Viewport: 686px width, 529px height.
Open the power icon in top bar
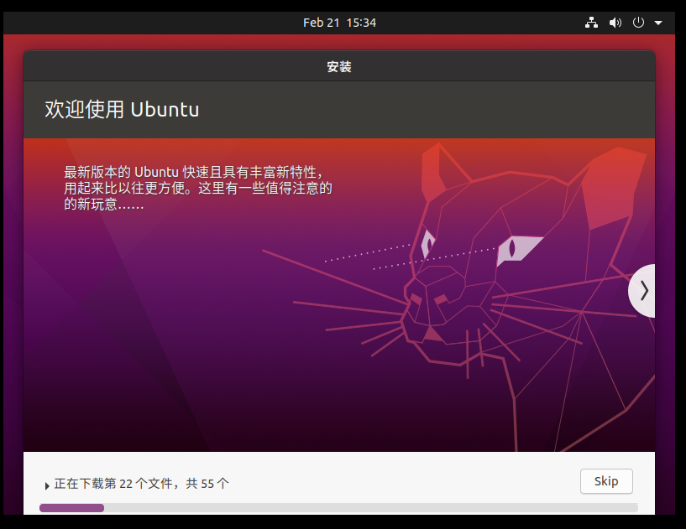point(638,23)
